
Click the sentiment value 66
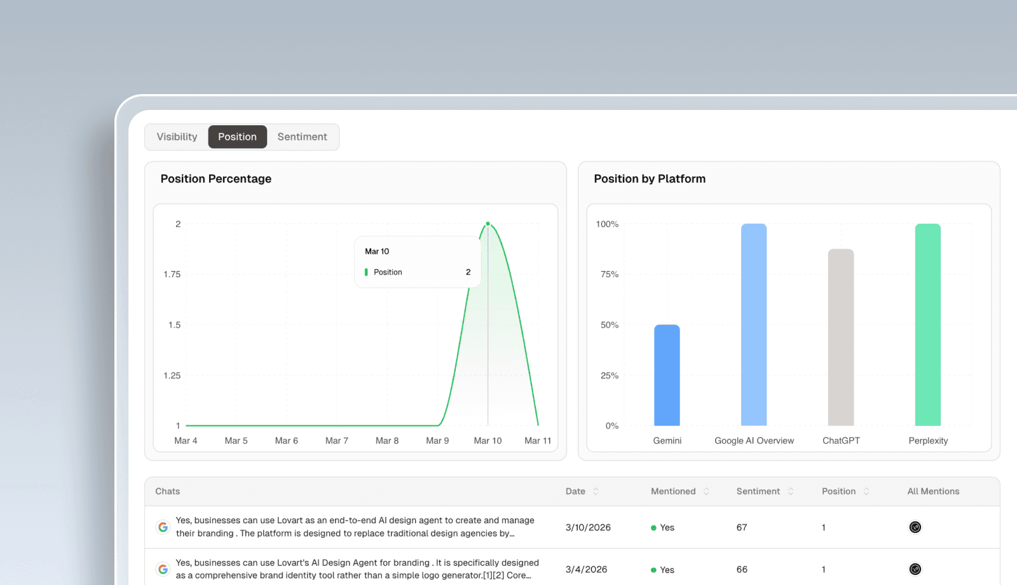tap(742, 570)
